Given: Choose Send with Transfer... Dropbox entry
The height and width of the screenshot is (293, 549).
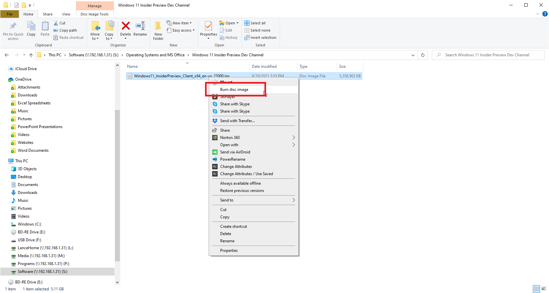Looking at the screenshot, I should click(254, 121).
